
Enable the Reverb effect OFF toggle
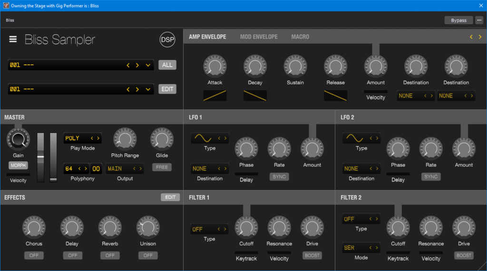pos(110,255)
